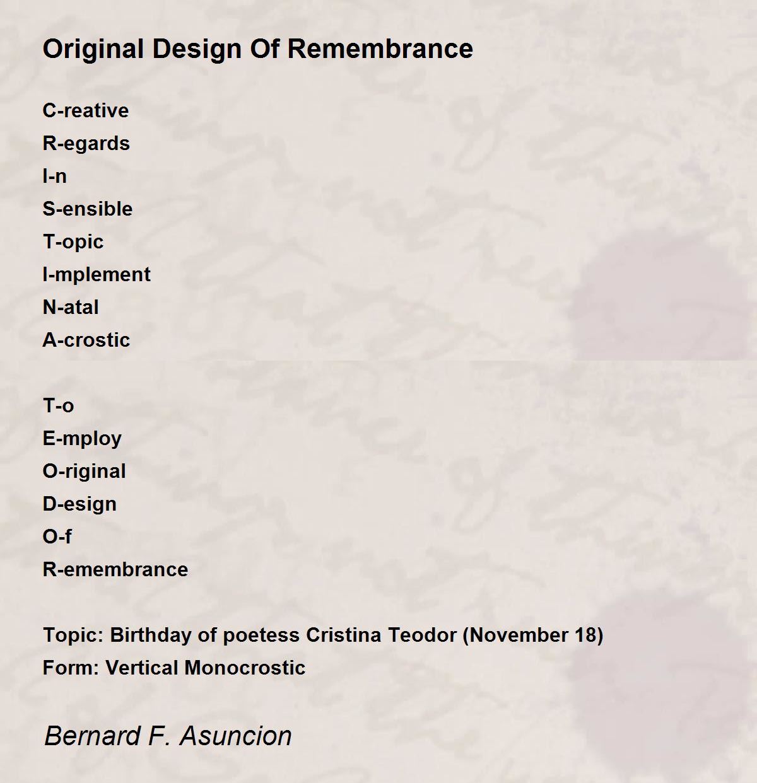Click the date November 18 text

pos(533,635)
